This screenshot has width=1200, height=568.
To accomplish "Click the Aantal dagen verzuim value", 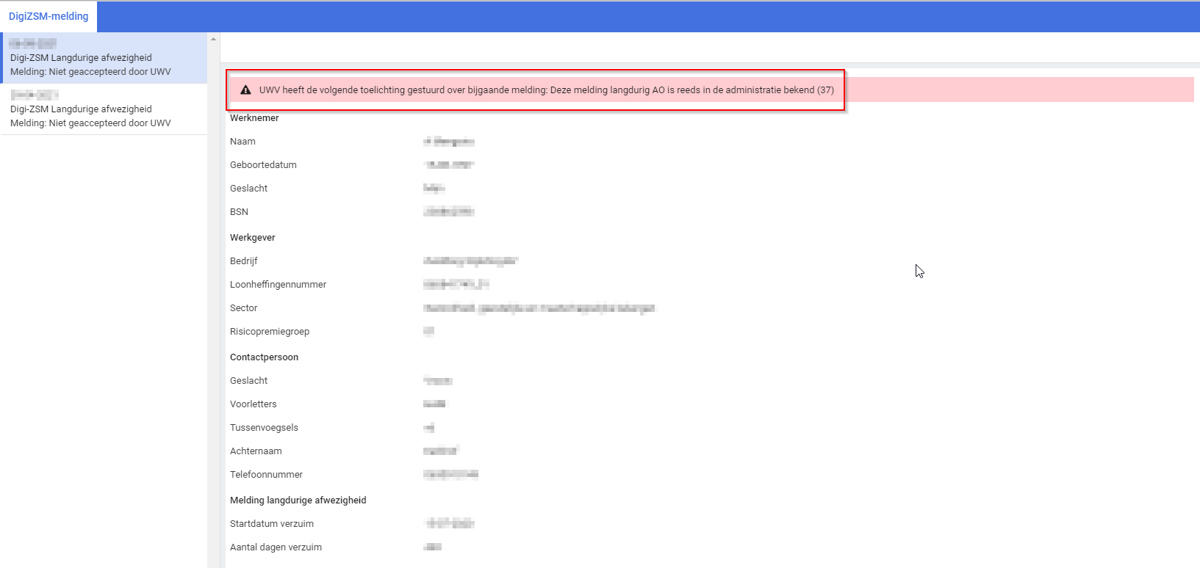I will [432, 547].
